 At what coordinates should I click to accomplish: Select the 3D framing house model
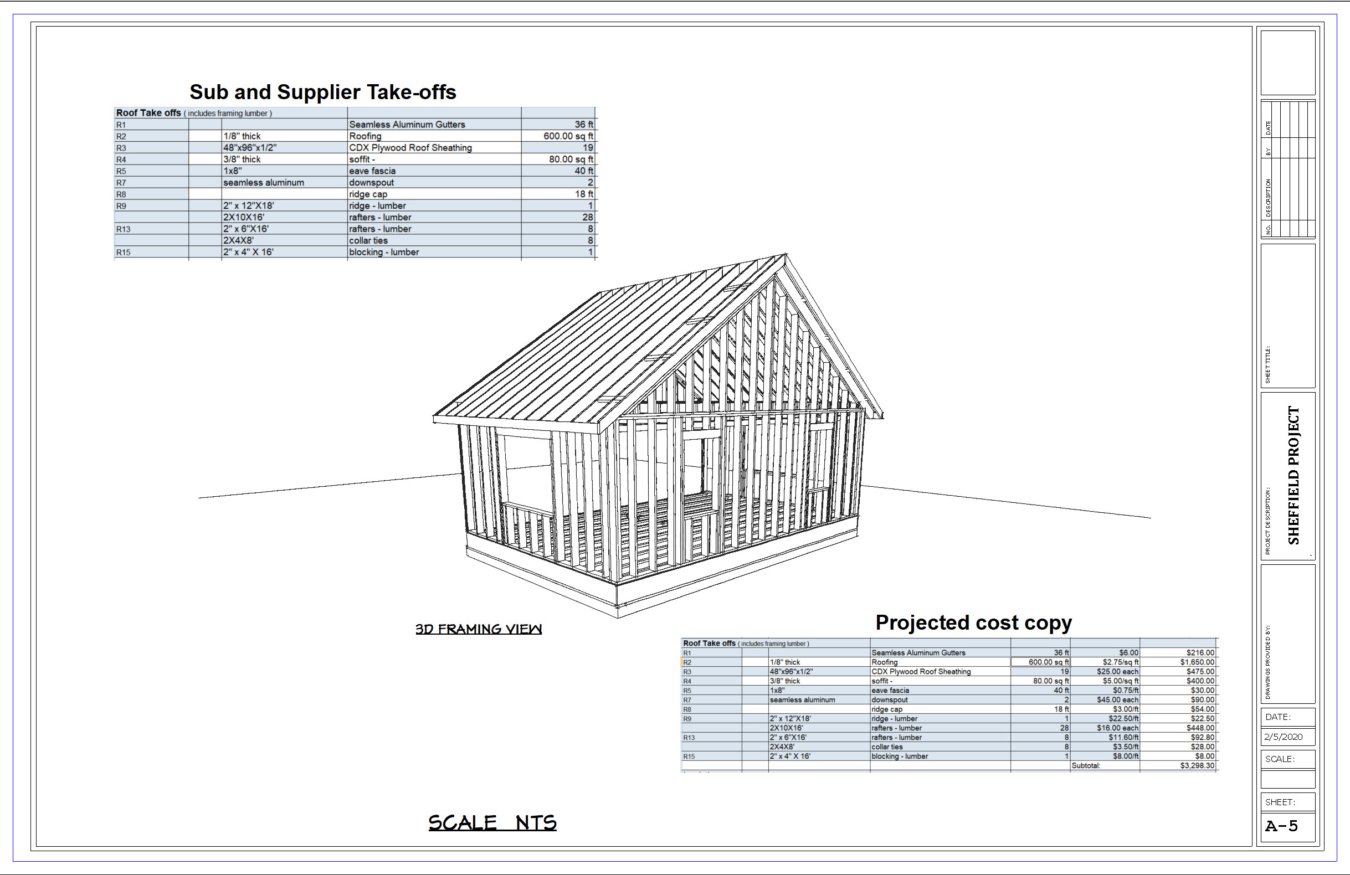click(658, 436)
